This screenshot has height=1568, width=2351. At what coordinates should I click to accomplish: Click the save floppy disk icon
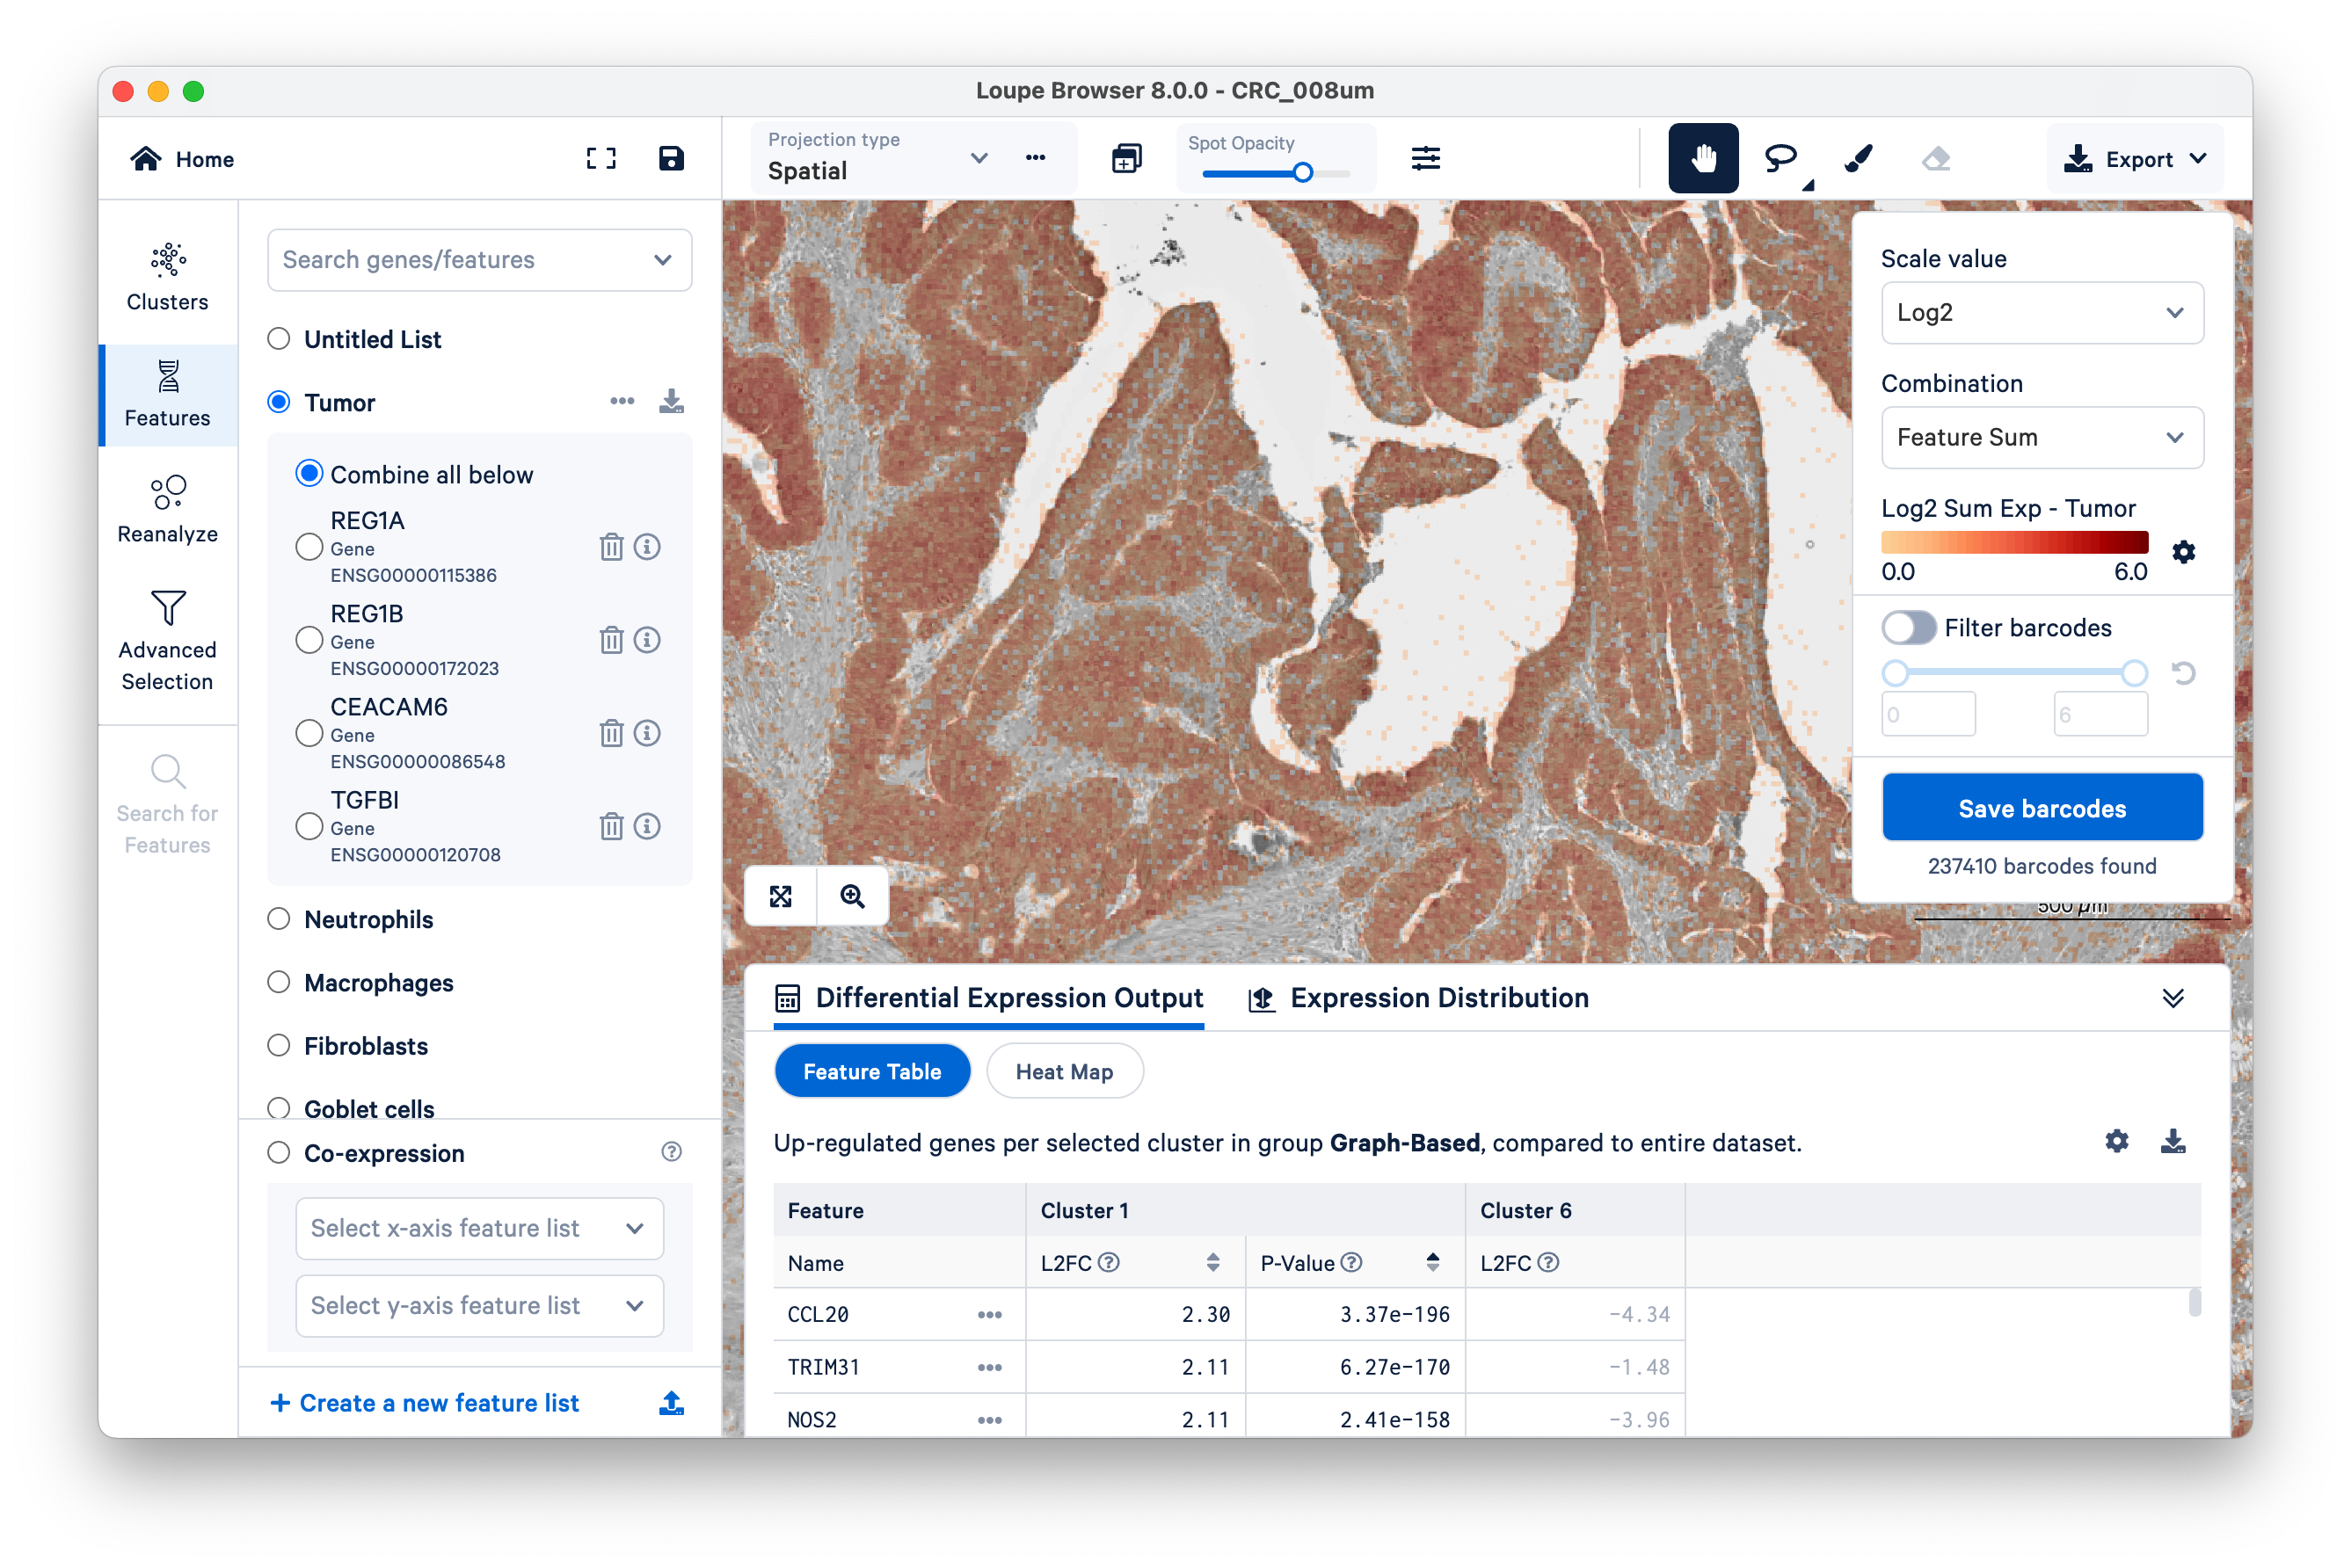(670, 158)
